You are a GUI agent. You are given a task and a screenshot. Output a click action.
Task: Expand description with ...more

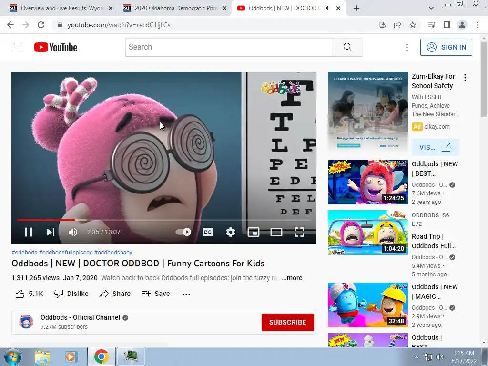[x=292, y=278]
